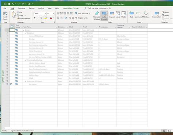Open task Information dialog
Image resolution: width=173 pixels, height=135 pixels.
pyautogui.click(x=157, y=15)
